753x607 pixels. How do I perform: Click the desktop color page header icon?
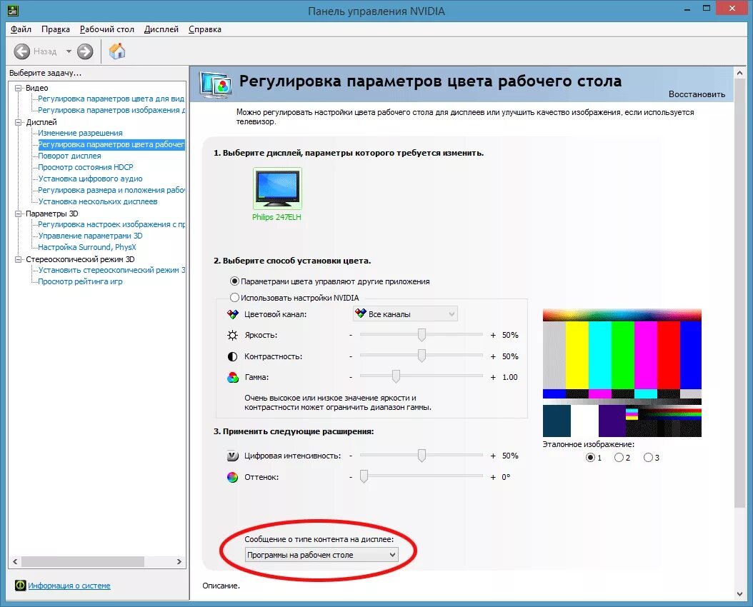216,85
